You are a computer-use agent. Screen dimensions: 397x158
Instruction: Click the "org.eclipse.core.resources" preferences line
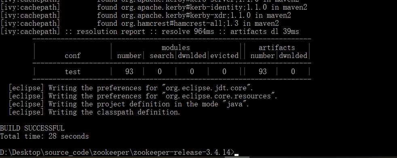tap(143, 96)
